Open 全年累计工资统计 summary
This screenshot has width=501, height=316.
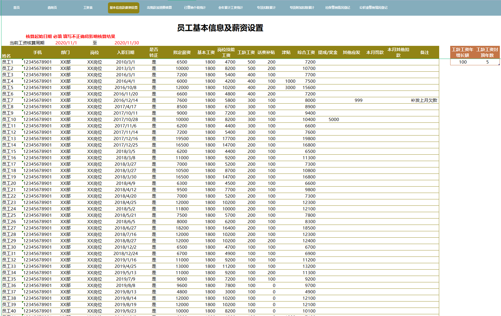(x=230, y=8)
